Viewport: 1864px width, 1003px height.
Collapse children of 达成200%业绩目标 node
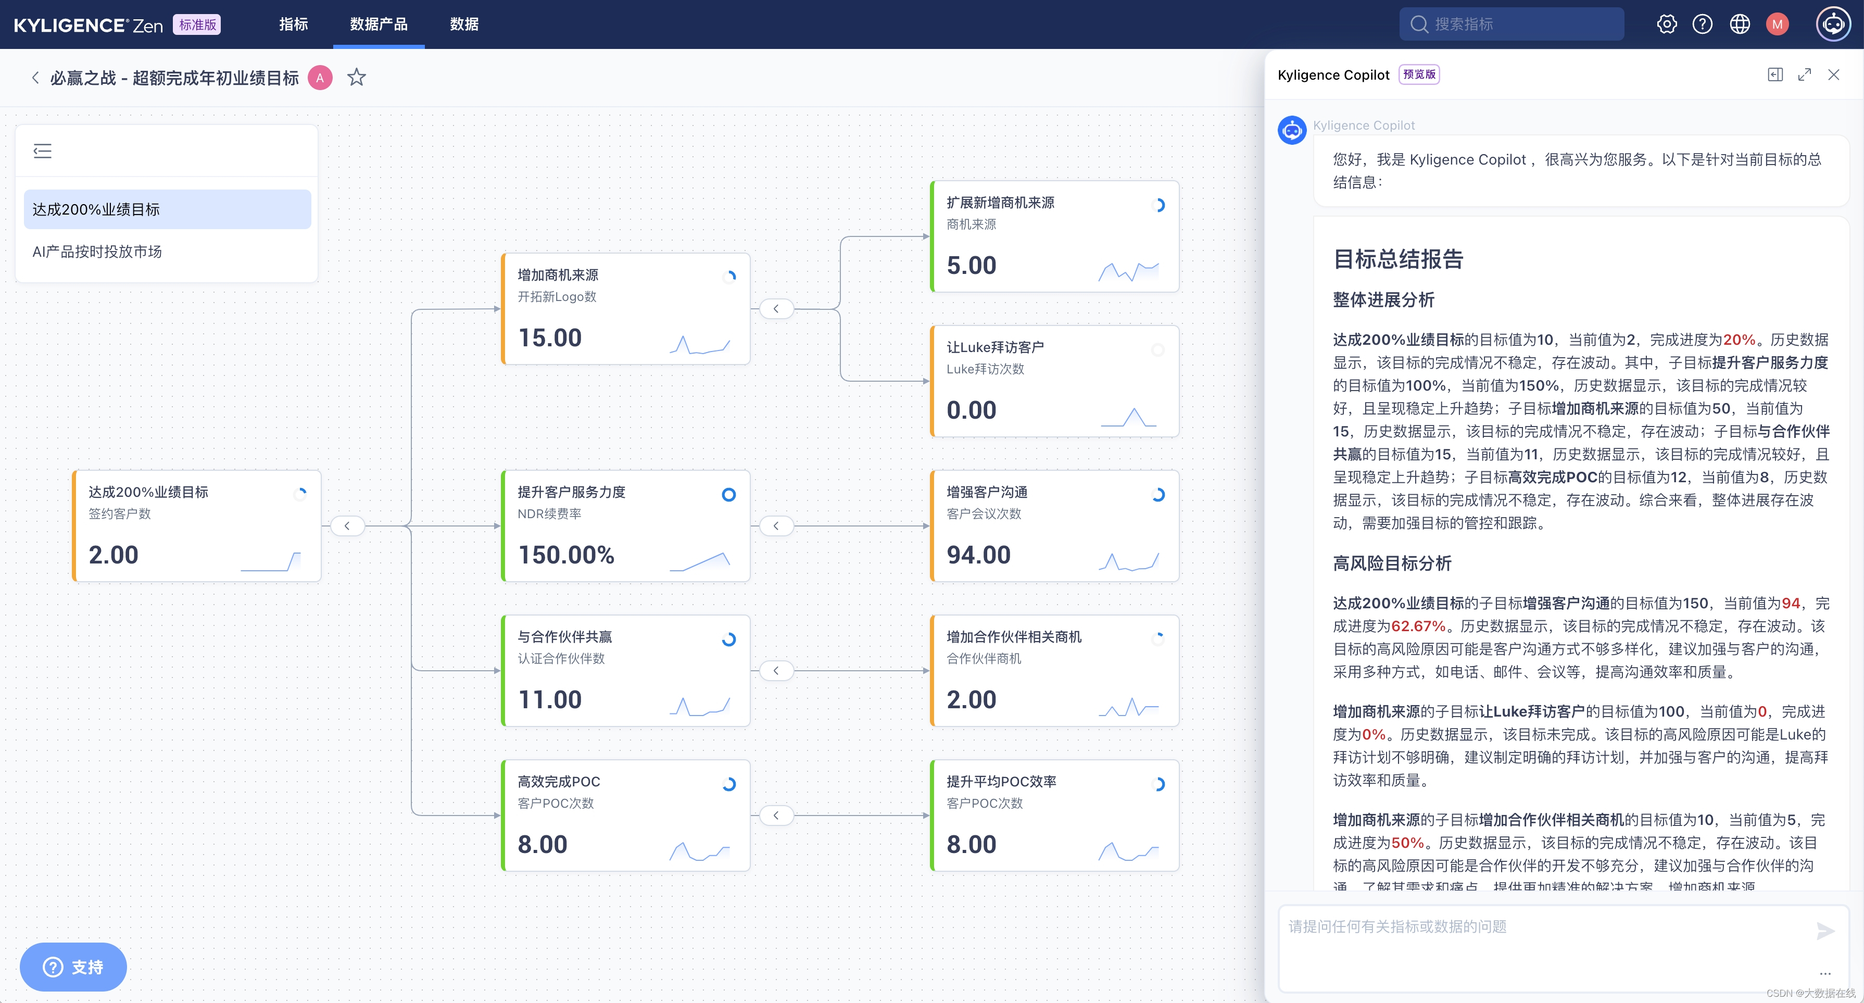coord(347,526)
